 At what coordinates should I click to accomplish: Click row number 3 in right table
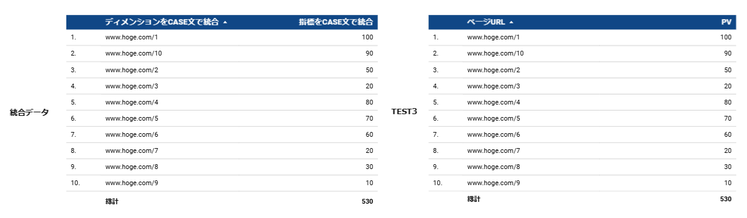point(435,70)
